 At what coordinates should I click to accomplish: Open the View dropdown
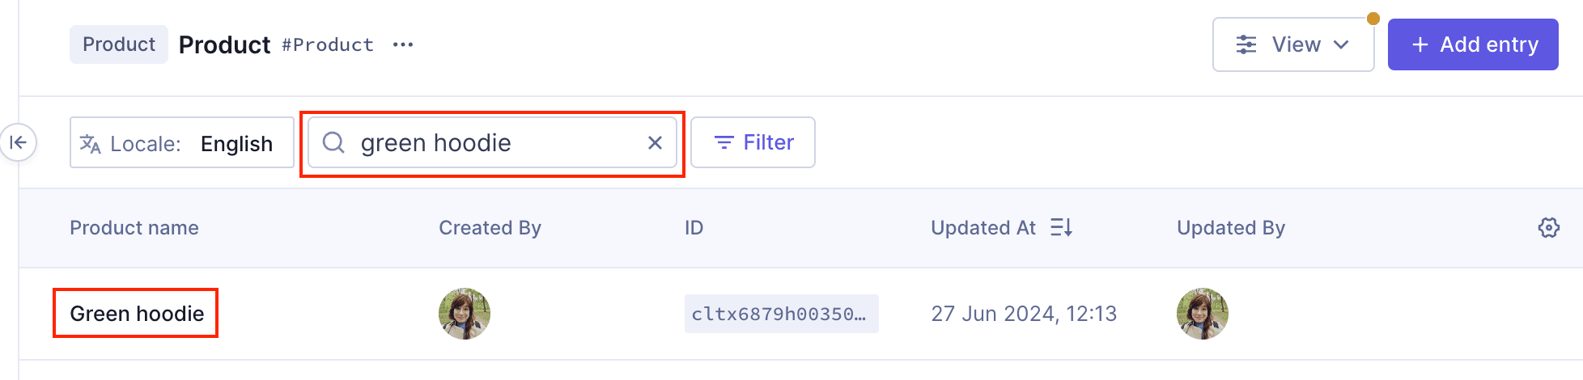click(1292, 44)
